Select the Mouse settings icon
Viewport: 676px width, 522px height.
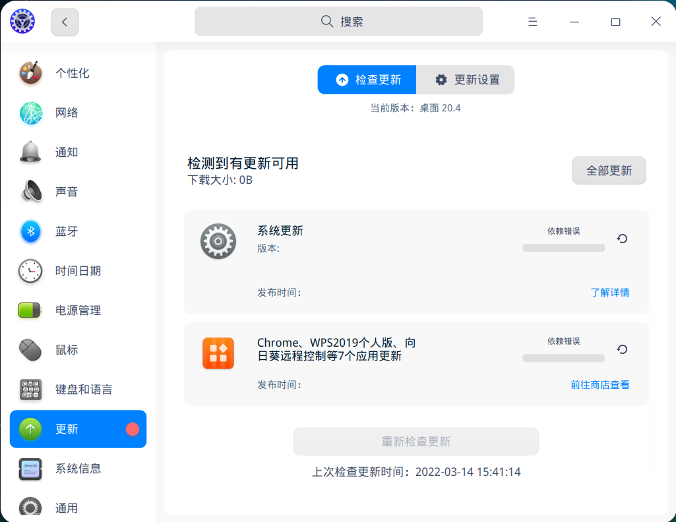[x=30, y=350]
